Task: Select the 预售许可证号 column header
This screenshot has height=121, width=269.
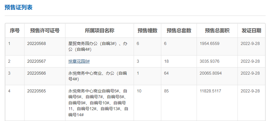Action: pyautogui.click(x=45, y=31)
